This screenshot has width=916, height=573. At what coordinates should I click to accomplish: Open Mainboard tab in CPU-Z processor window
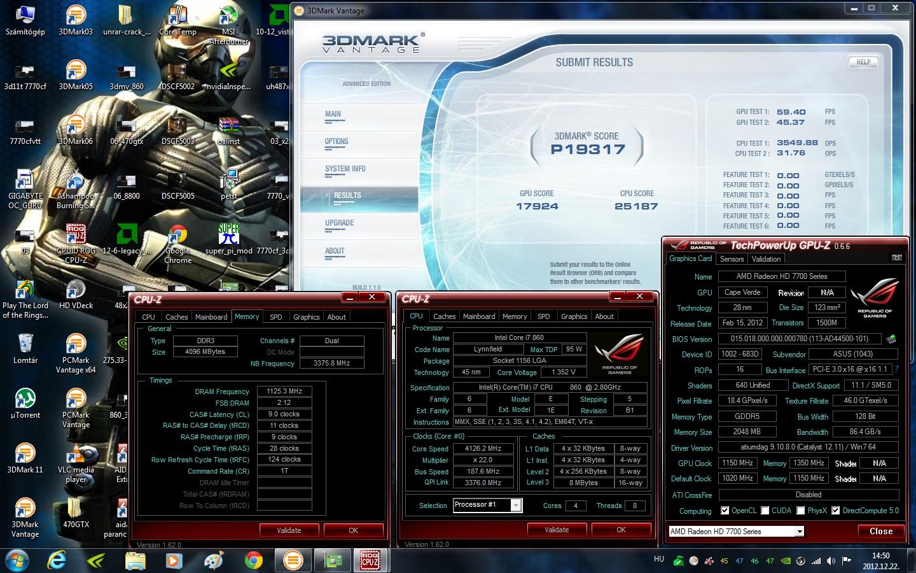[x=479, y=316]
